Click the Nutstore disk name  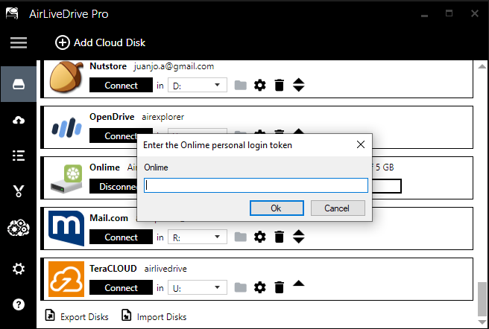[x=108, y=66]
